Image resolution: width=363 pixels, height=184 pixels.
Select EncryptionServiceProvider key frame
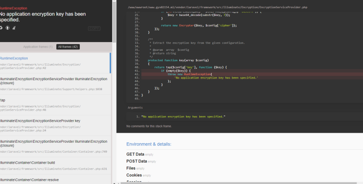[55, 126]
